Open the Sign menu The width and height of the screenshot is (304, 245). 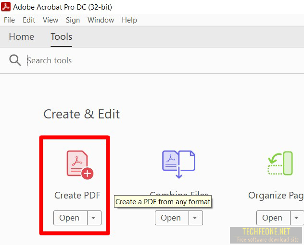pyautogui.click(x=73, y=20)
